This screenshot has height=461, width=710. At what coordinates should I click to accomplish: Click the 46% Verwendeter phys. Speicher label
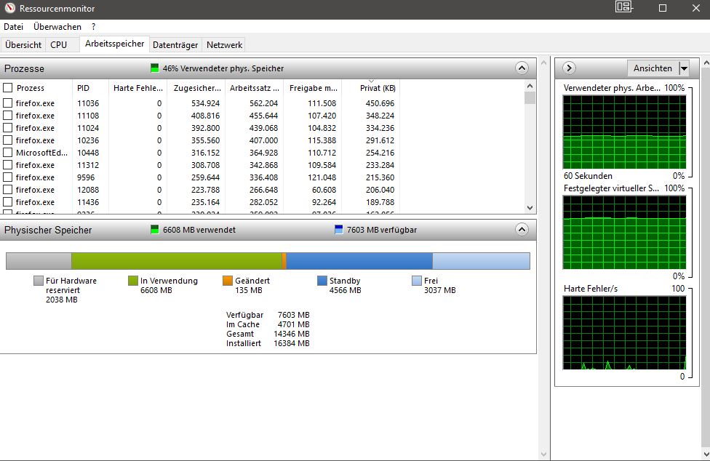(223, 68)
